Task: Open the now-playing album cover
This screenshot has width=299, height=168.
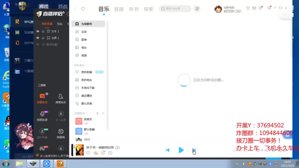Action: [x=80, y=150]
